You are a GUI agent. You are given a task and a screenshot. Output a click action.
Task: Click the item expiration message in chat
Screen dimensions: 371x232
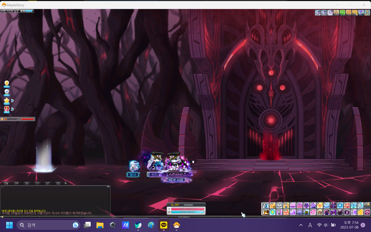[x=47, y=213]
